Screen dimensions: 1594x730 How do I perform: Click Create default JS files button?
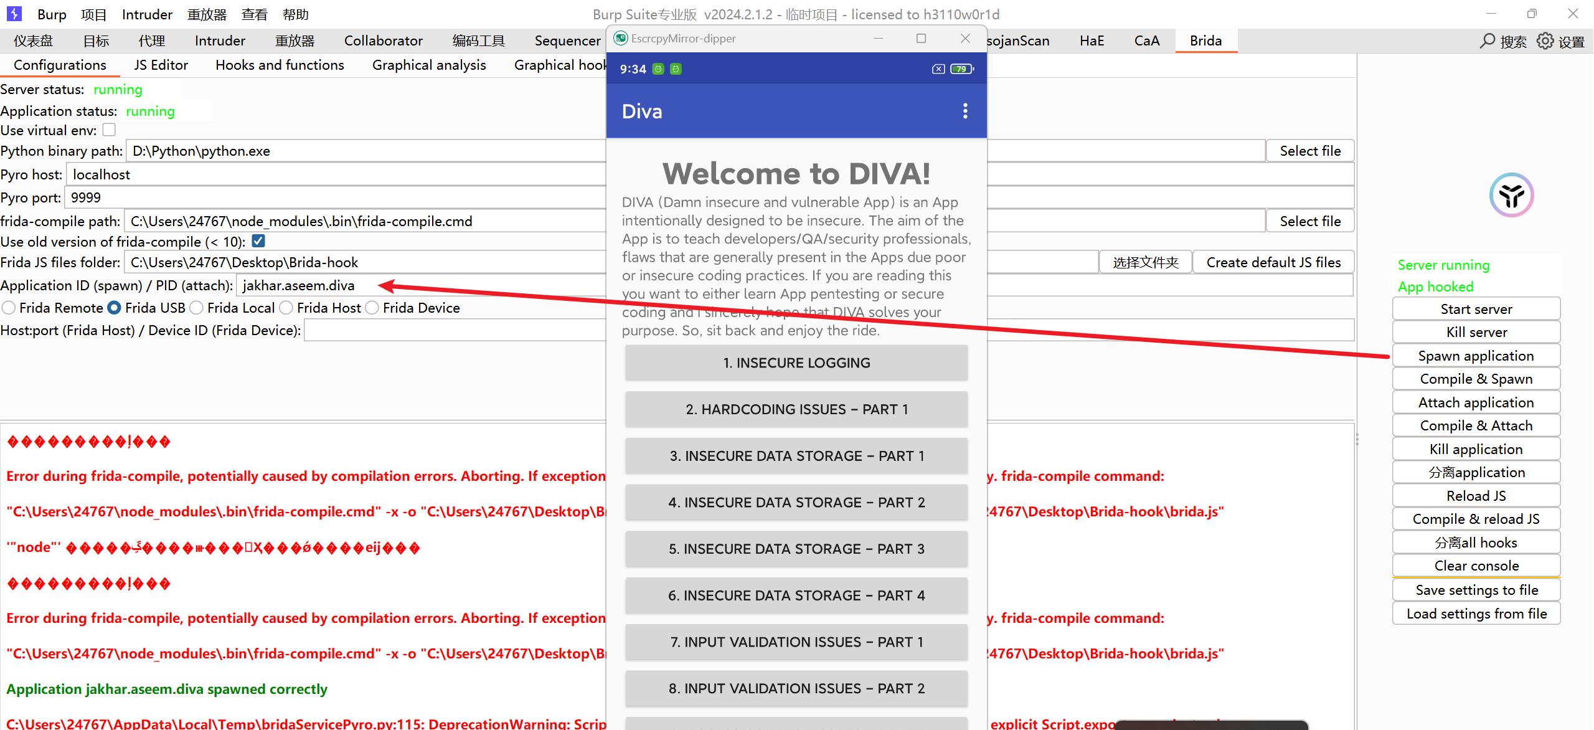click(1273, 262)
